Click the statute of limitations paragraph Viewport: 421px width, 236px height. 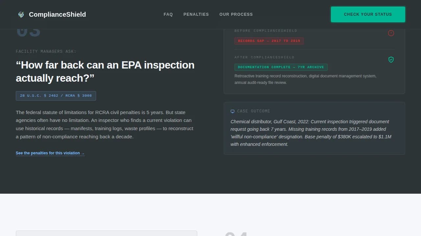[105, 125]
